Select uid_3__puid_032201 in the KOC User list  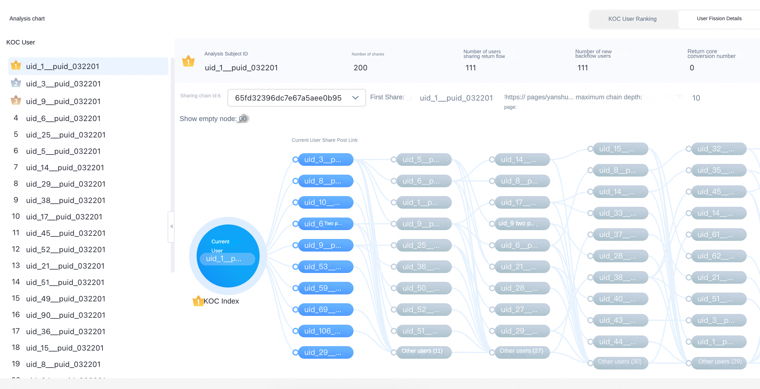pos(88,84)
